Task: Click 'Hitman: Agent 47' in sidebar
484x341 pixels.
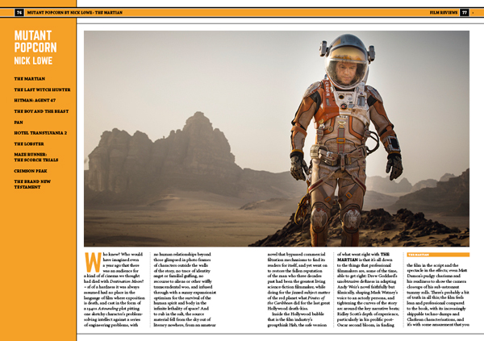Action: (x=35, y=100)
